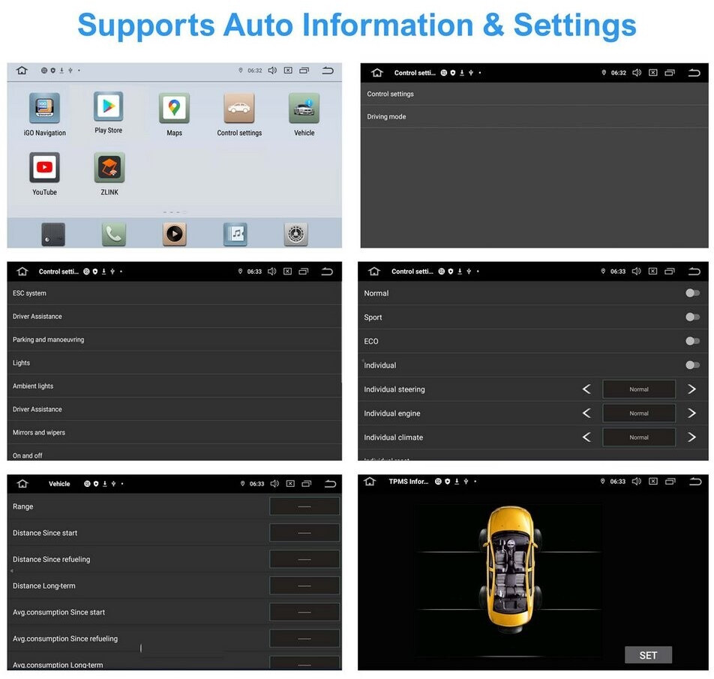Launch the Play Store app
This screenshot has width=714, height=679.
tap(108, 106)
